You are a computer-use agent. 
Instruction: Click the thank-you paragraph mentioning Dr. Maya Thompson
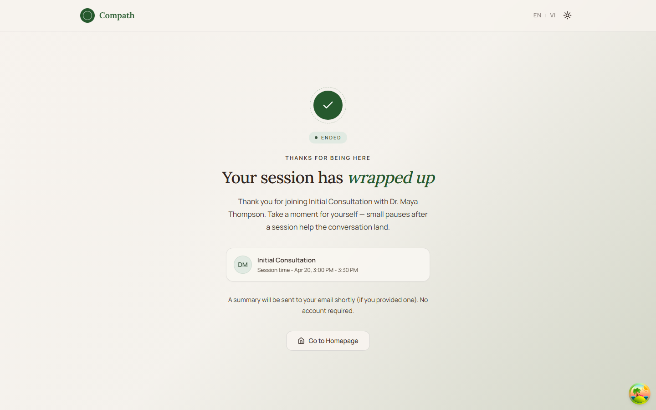pyautogui.click(x=328, y=214)
